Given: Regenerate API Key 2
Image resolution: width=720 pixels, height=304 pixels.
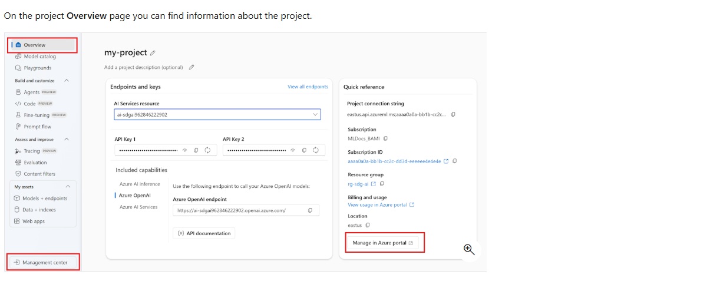Looking at the screenshot, I should click(316, 150).
